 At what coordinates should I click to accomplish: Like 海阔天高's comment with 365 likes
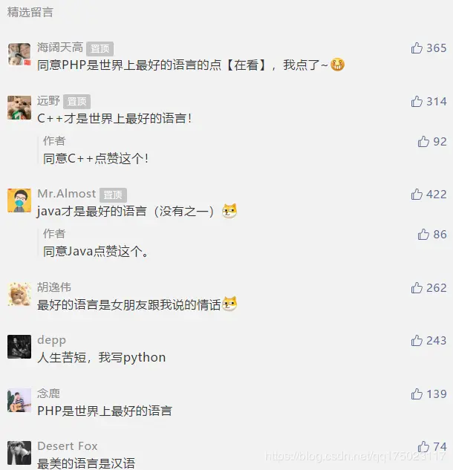point(417,48)
